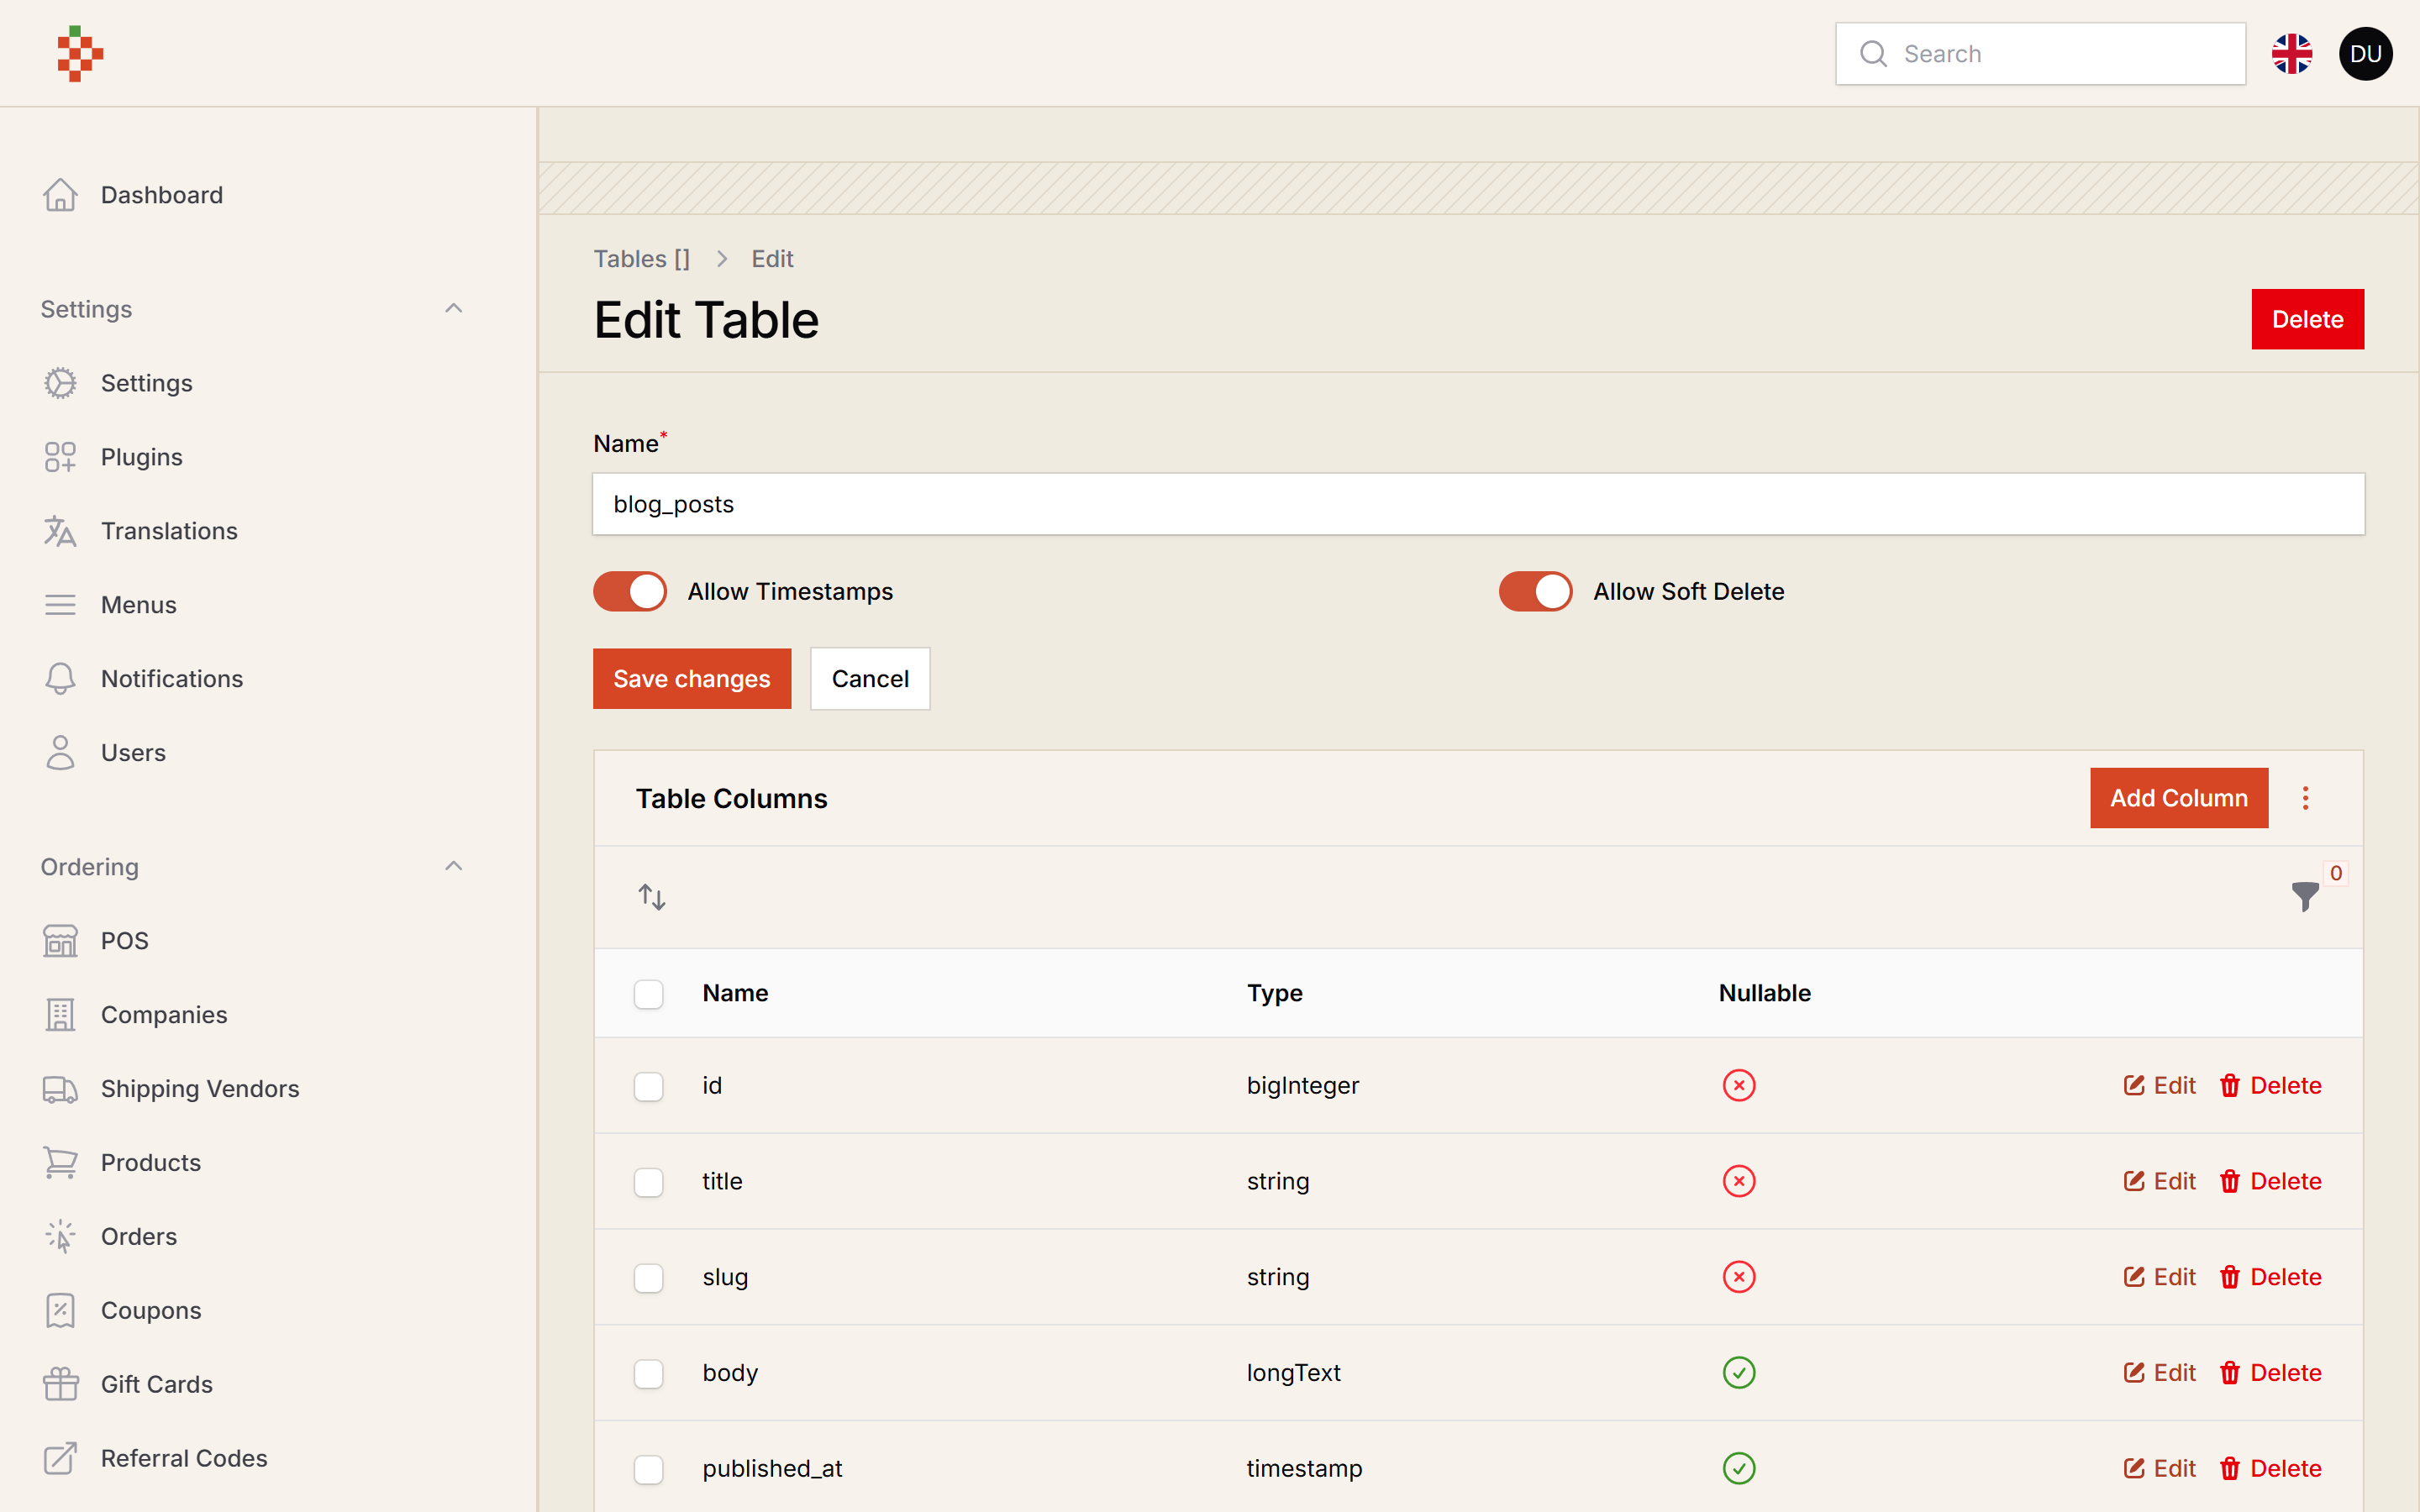Edit the title column
This screenshot has height=1512, width=2420.
pyautogui.click(x=2159, y=1181)
